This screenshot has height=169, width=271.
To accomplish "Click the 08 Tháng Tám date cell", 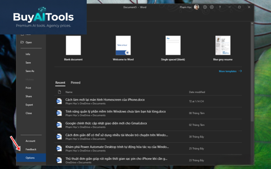I will click(x=197, y=113).
